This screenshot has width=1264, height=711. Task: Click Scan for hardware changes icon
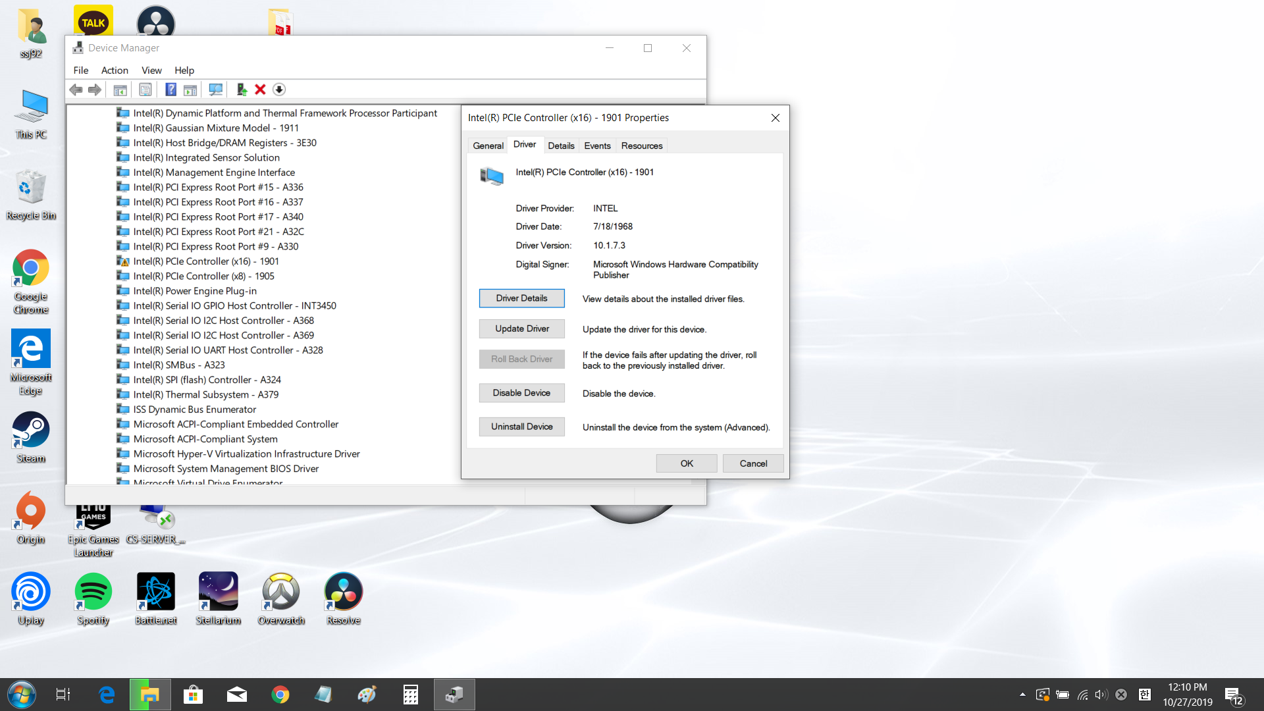[x=215, y=90]
